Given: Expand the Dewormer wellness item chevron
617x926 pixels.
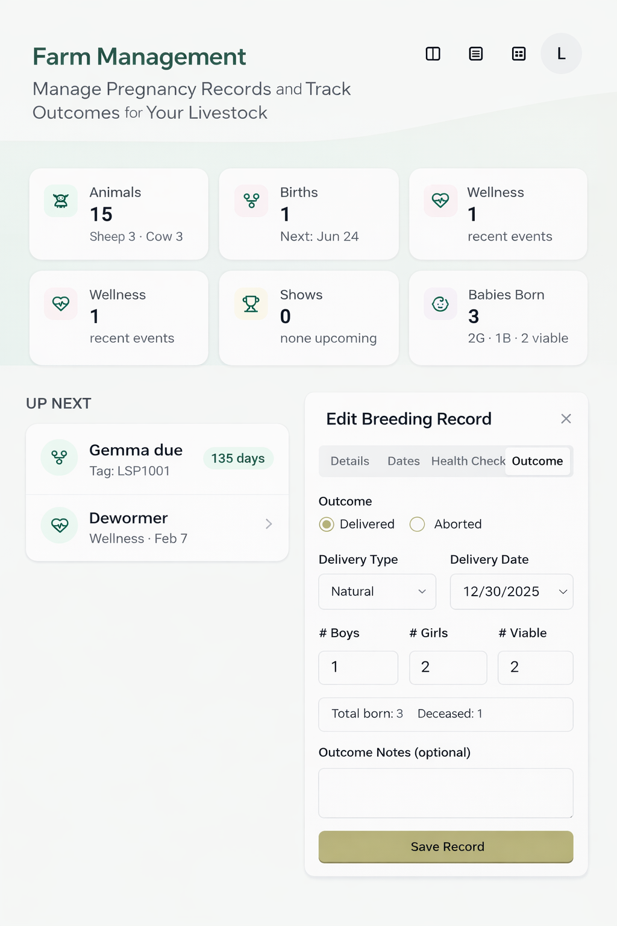Looking at the screenshot, I should tap(269, 524).
